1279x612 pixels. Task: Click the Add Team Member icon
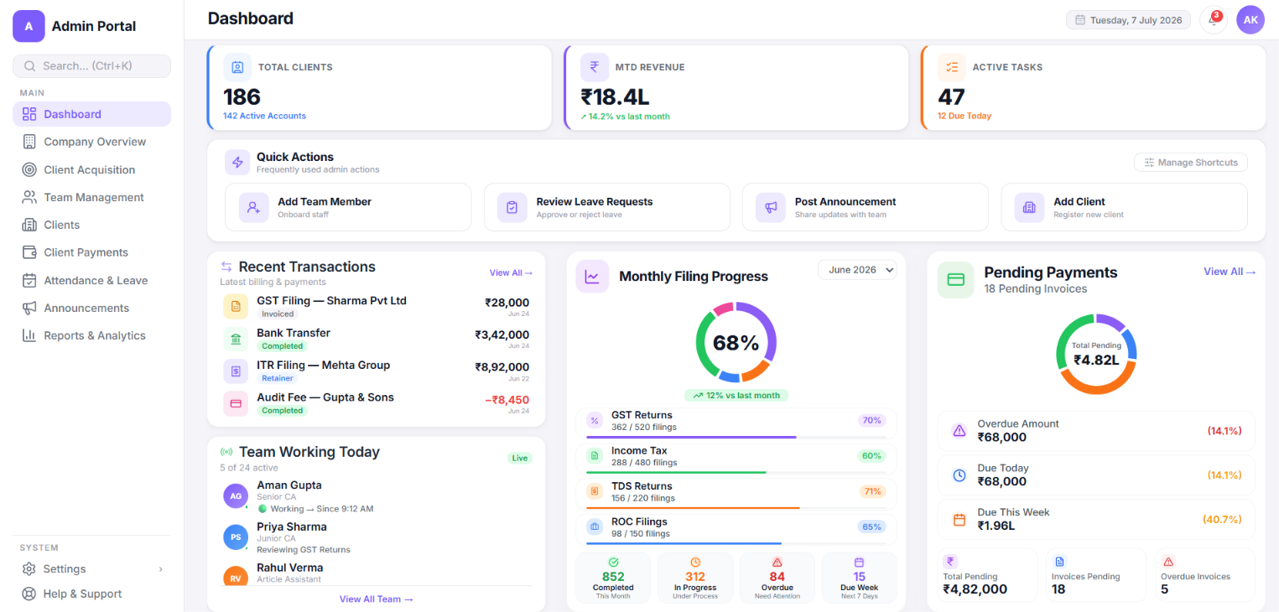[x=254, y=207]
